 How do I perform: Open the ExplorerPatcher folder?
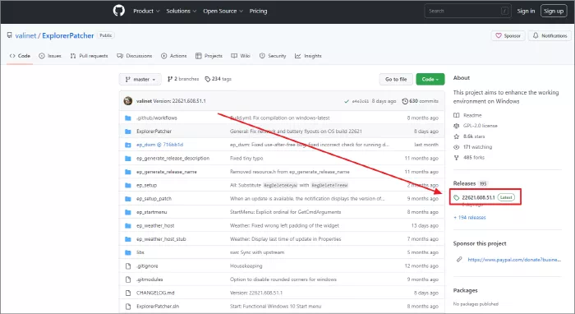pos(154,132)
